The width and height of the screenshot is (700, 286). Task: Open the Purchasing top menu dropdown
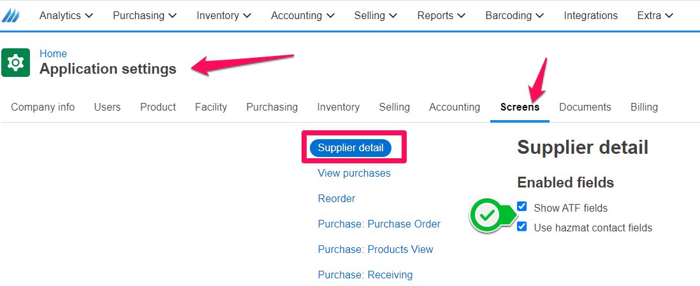tap(145, 15)
